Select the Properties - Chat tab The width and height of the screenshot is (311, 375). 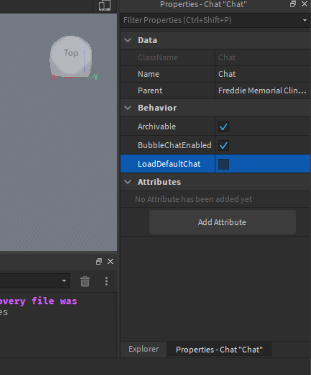pos(219,350)
